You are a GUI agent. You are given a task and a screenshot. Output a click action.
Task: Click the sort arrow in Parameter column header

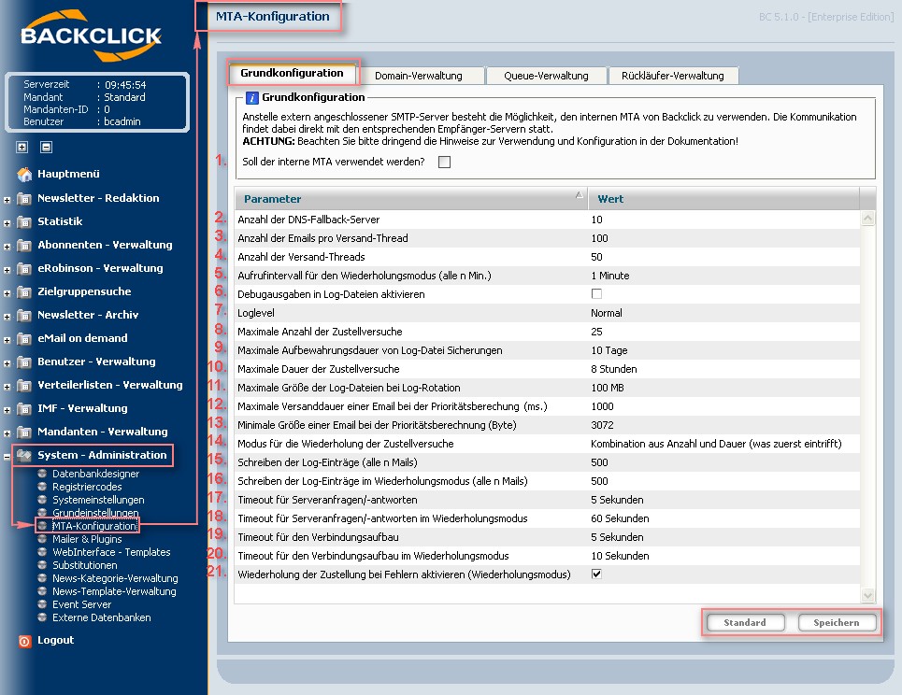point(580,195)
